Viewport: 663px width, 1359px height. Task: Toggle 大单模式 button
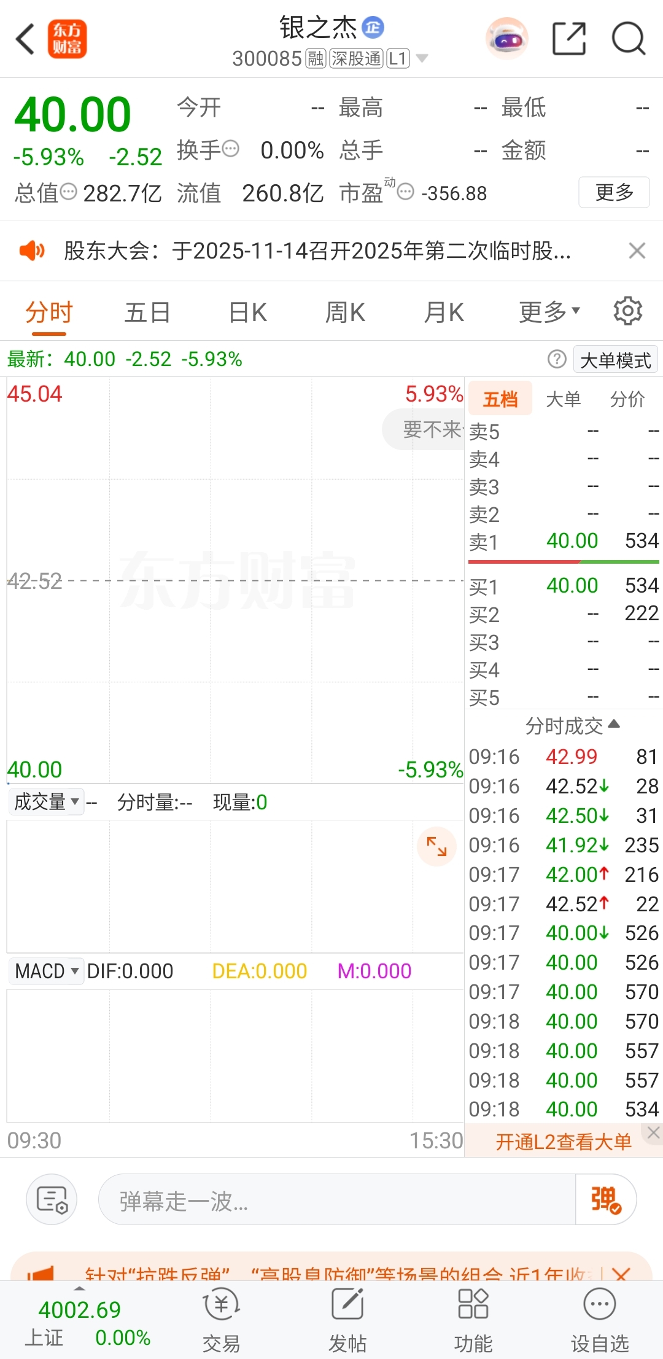616,360
